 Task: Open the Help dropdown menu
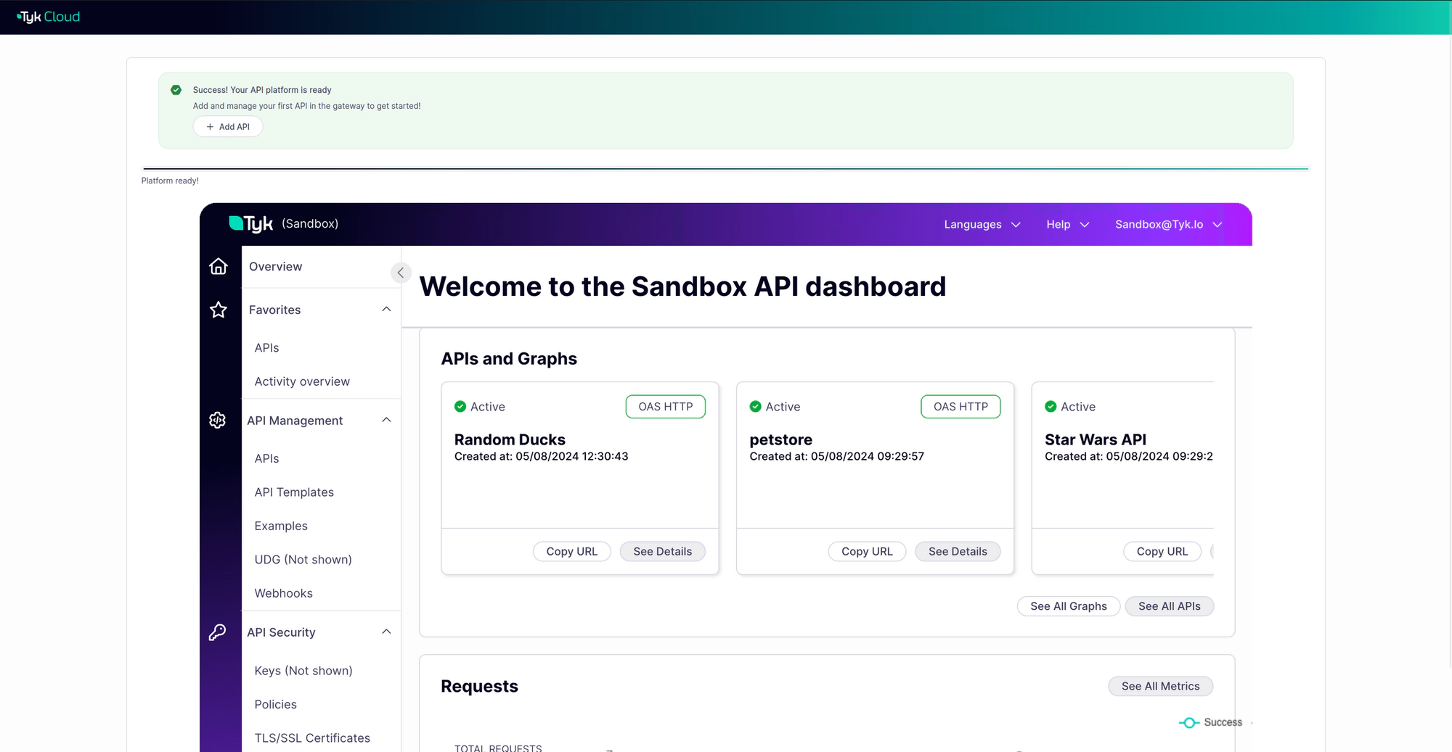click(1068, 225)
